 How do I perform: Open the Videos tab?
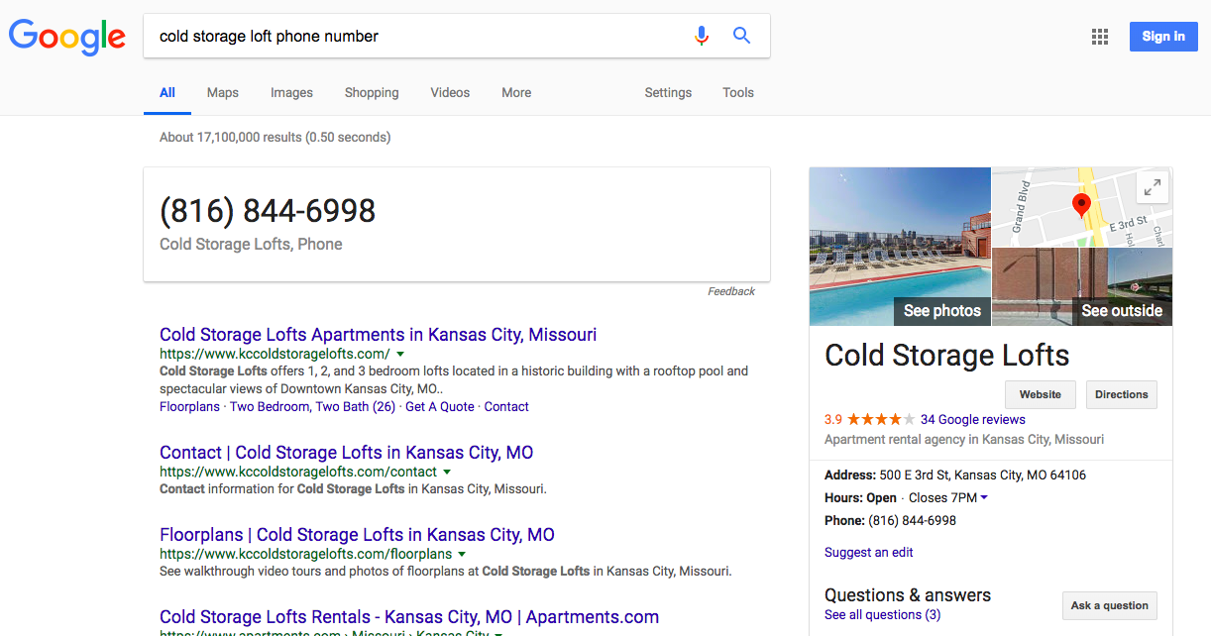click(x=450, y=92)
